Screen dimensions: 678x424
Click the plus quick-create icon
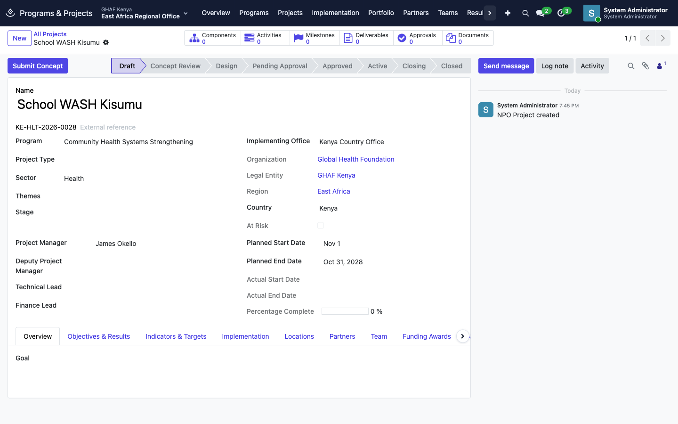coord(508,13)
